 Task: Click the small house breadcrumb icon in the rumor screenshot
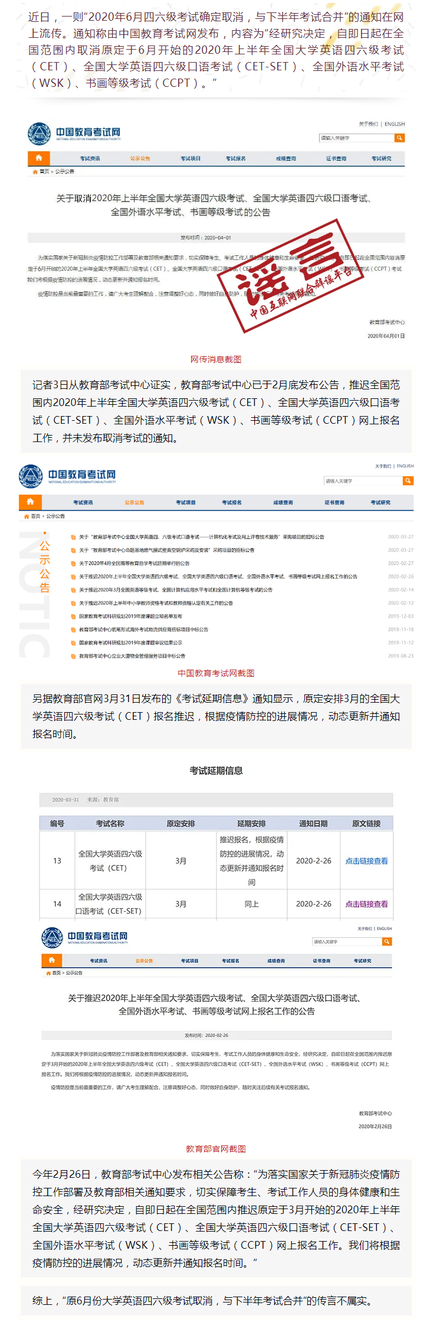point(35,171)
